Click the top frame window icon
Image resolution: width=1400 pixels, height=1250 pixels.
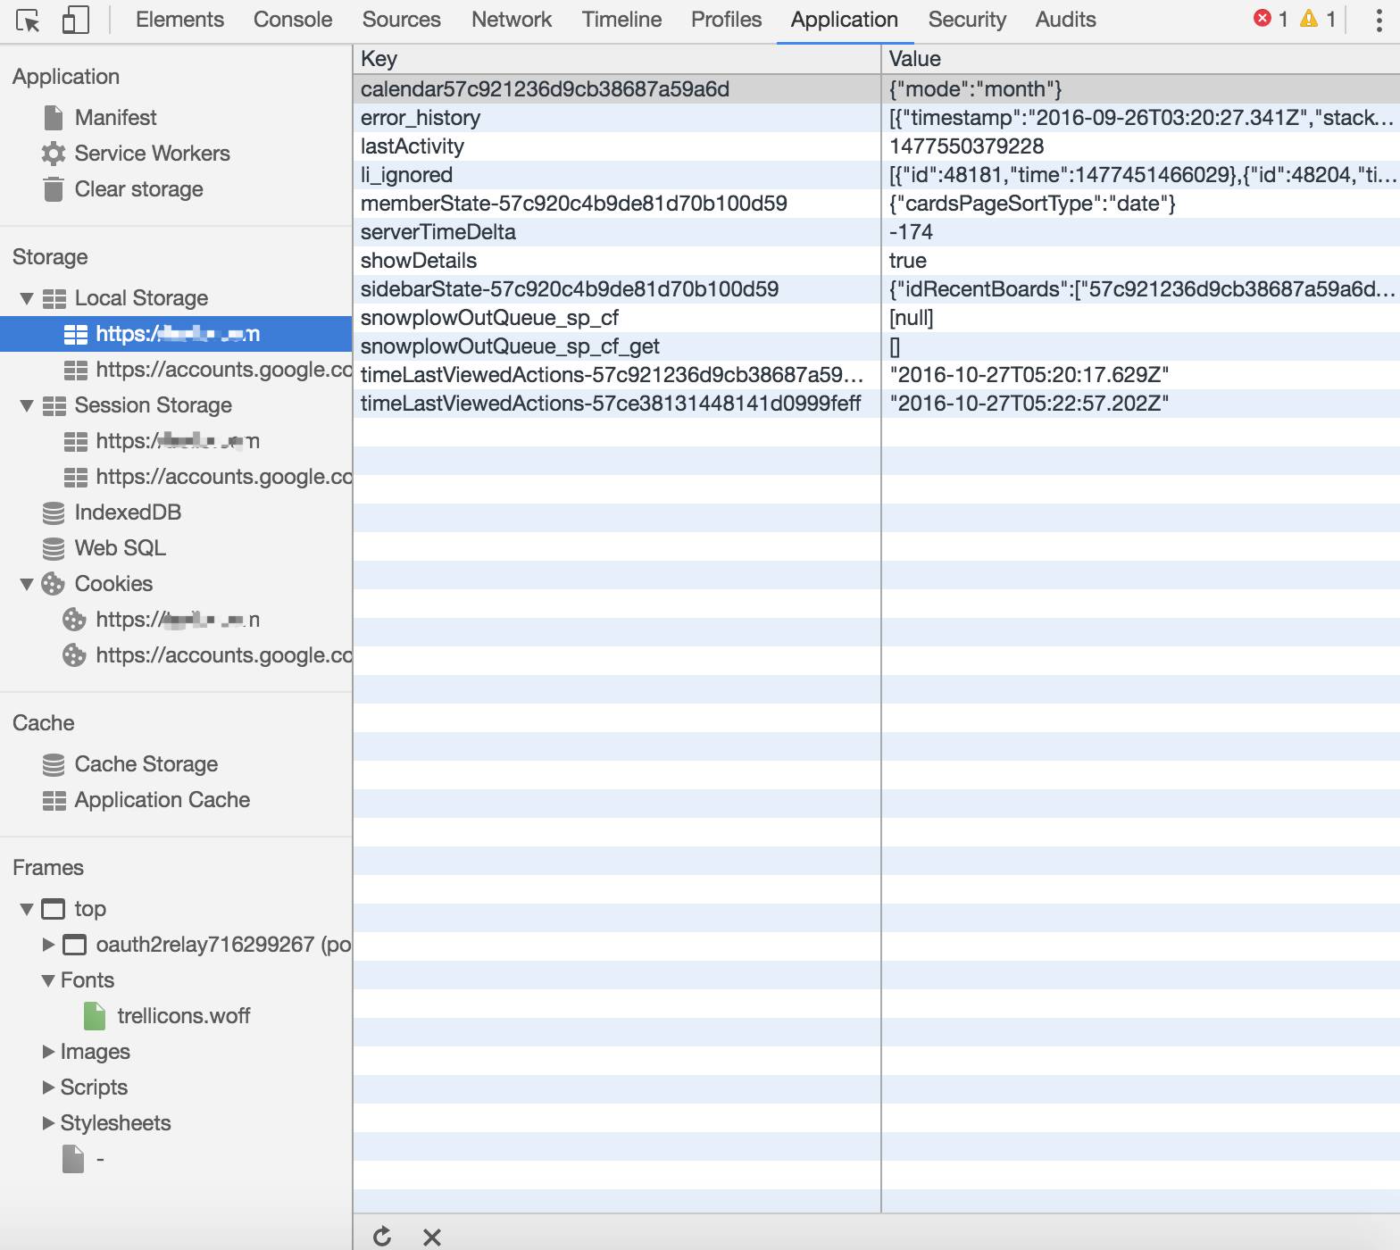[54, 909]
